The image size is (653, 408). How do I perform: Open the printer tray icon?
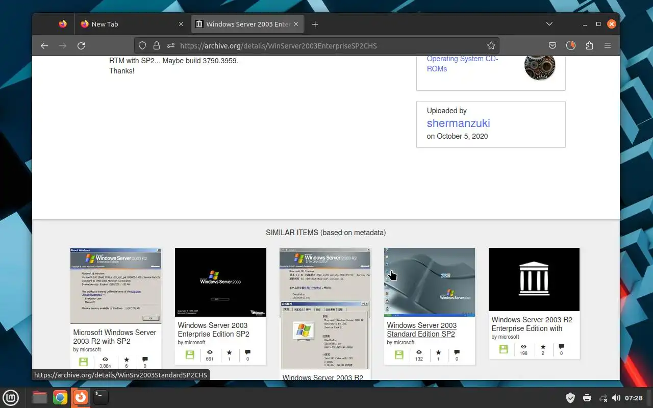click(587, 398)
